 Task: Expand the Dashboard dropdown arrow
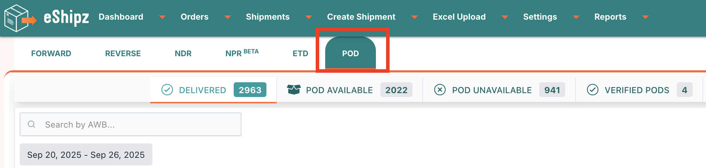tap(162, 17)
